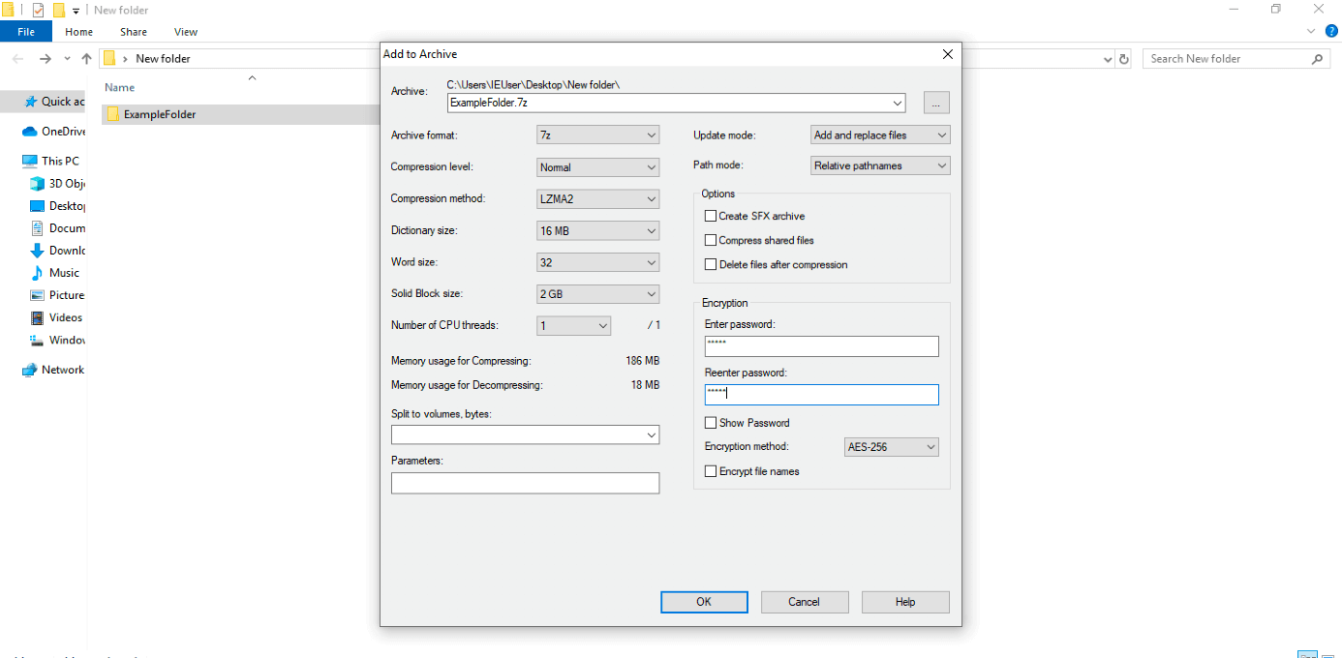
Task: Click the Explorer Back arrow
Action: [x=17, y=59]
